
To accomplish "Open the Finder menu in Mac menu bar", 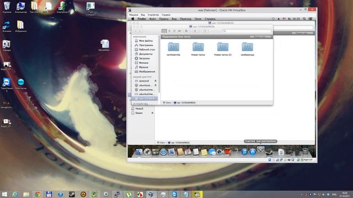I will click(x=142, y=19).
